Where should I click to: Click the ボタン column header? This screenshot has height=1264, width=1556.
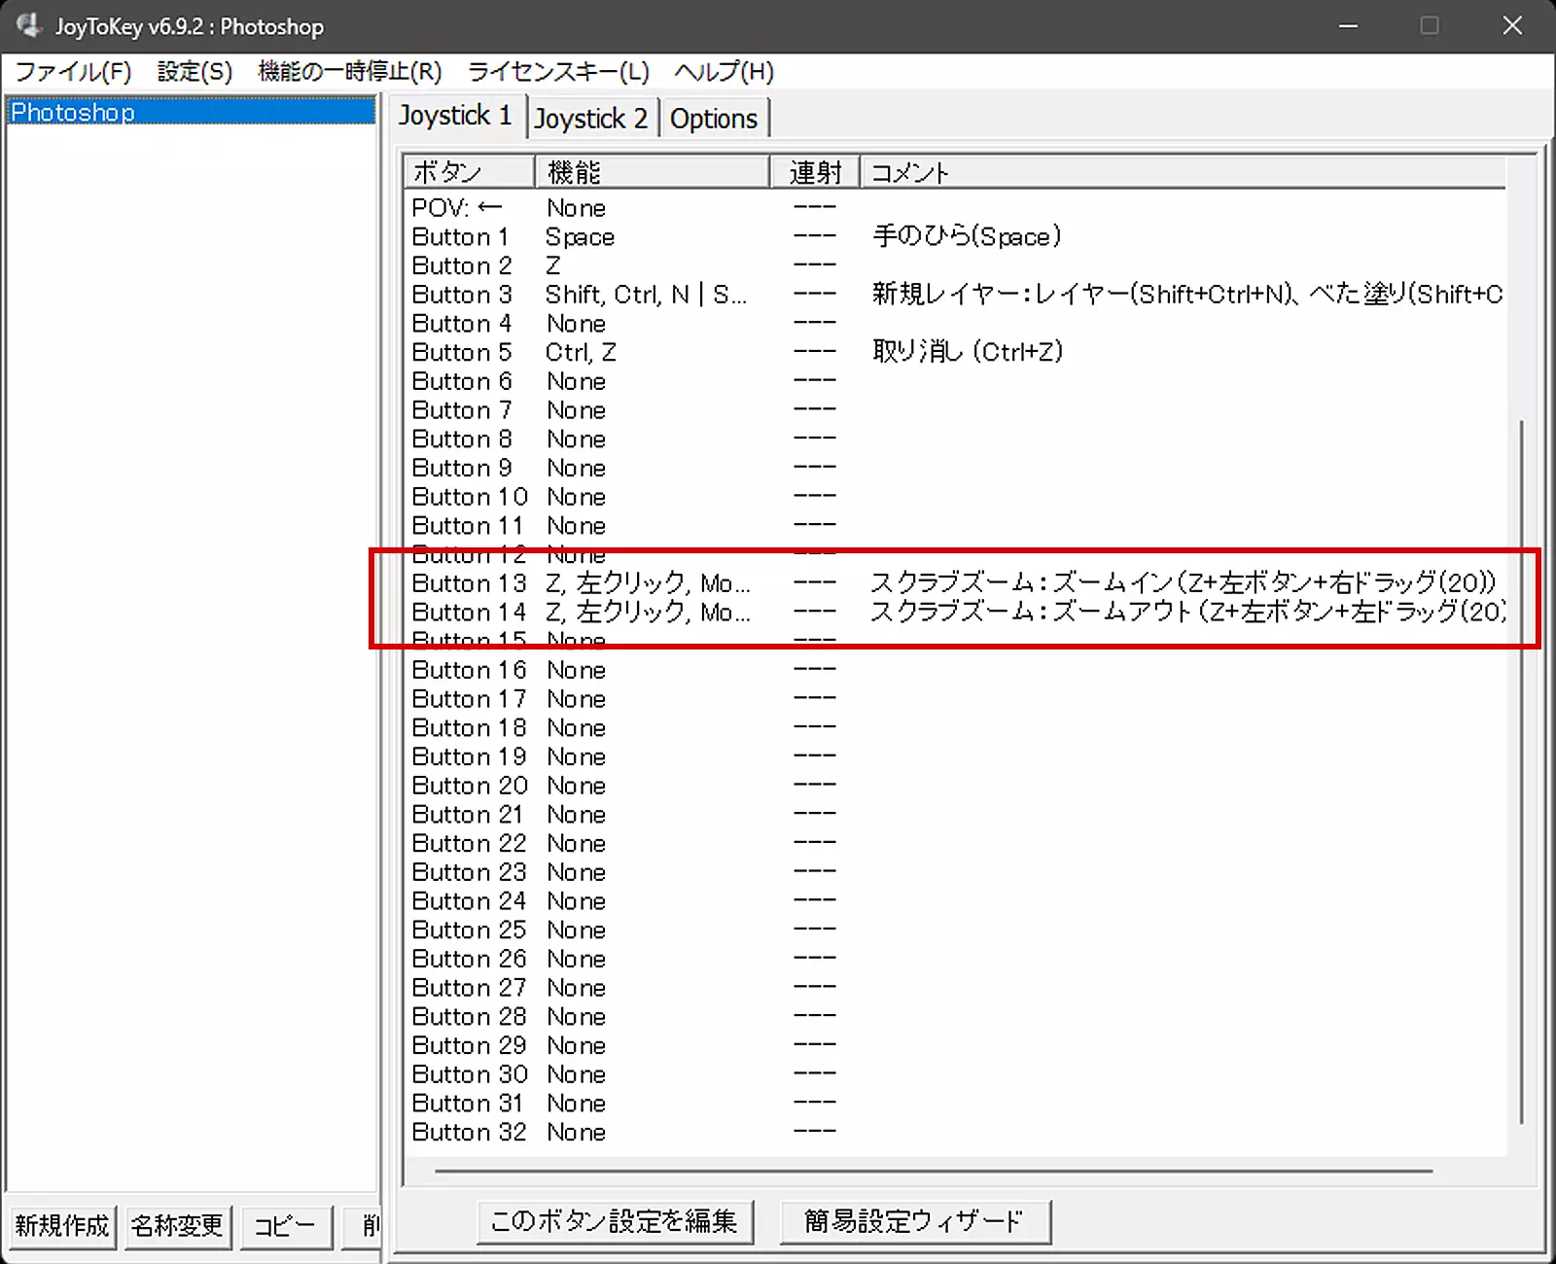[x=469, y=172]
